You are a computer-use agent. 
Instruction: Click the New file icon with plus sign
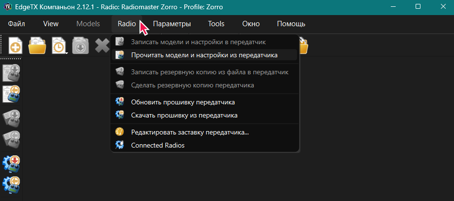(16, 46)
